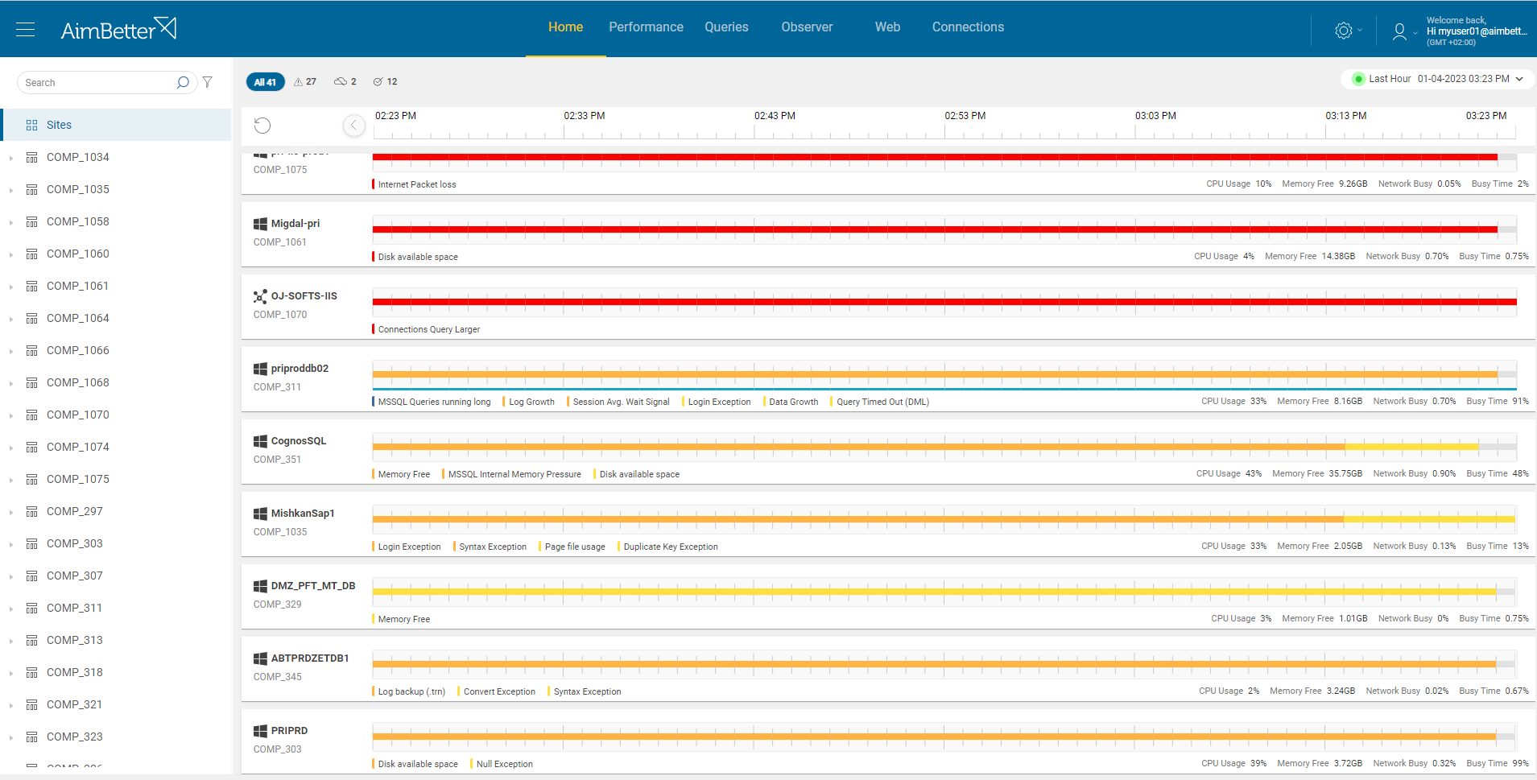Click the OJ-SOFTS-IIS network icon
Viewport: 1537px width, 780px height.
260,296
